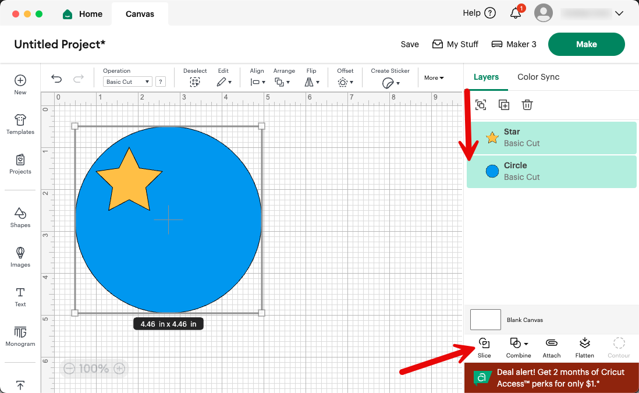
Task: Delete layers using the trash icon
Action: [x=527, y=105]
